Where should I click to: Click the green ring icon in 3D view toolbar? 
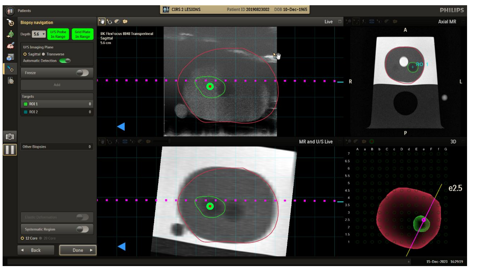tap(371, 142)
